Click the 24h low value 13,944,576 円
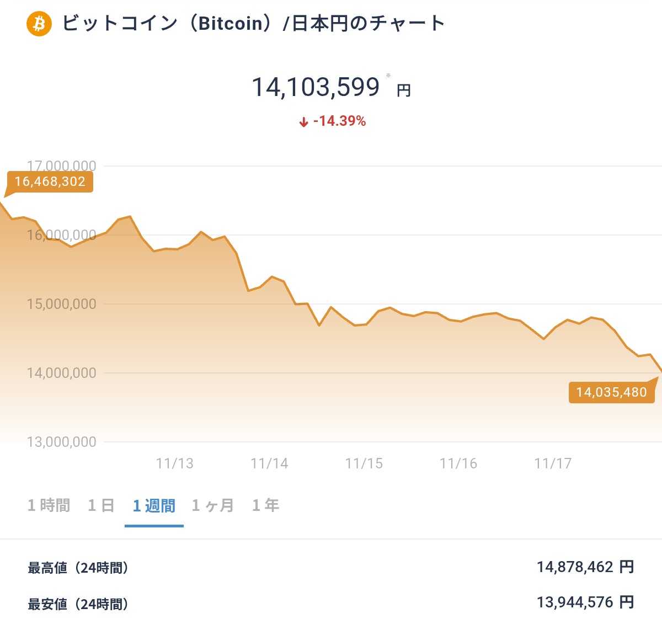This screenshot has width=662, height=619. [585, 602]
